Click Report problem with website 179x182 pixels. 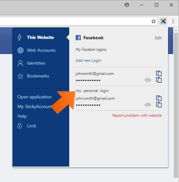coord(137,115)
